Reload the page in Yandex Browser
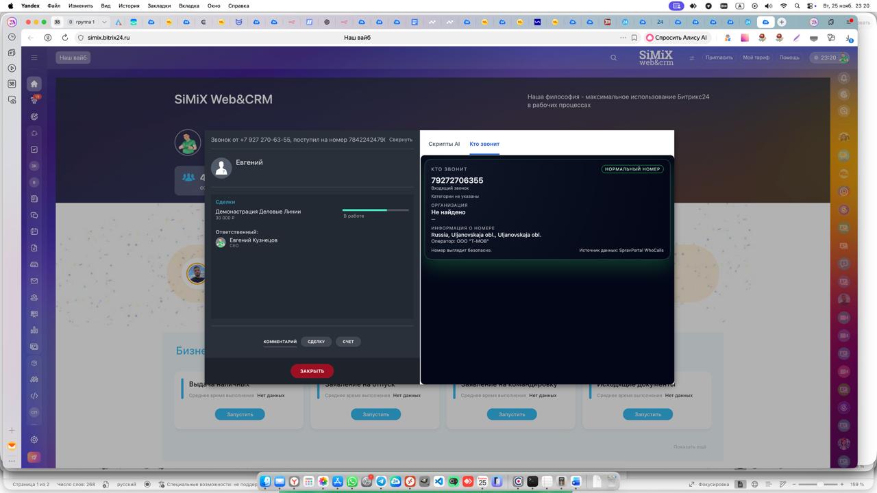 pyautogui.click(x=65, y=38)
